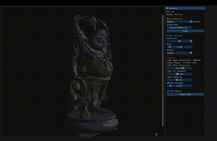Adjust the Resolution slider
Screen dimensions: 217x141
[x=179, y=41]
